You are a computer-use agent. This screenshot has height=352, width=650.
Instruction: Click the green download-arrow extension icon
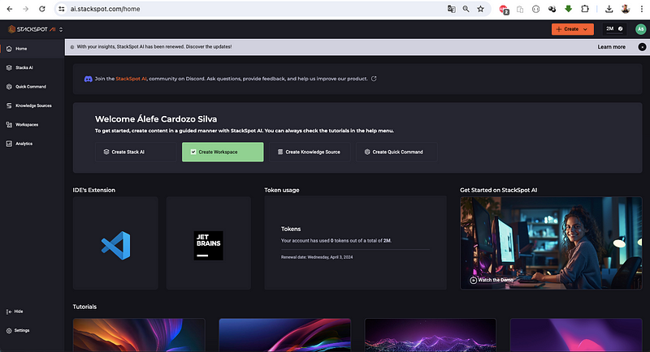568,9
